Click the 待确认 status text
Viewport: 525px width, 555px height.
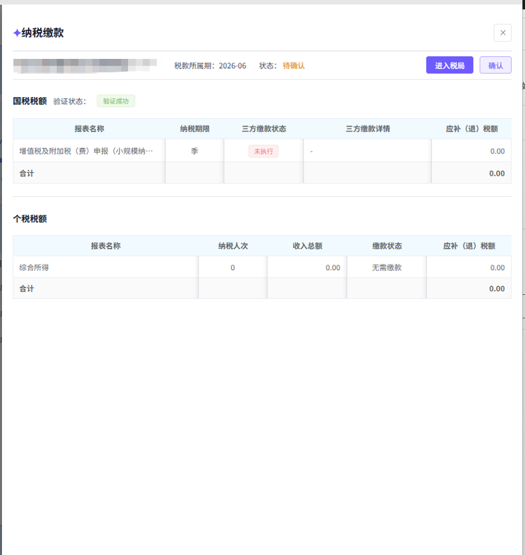pos(294,66)
